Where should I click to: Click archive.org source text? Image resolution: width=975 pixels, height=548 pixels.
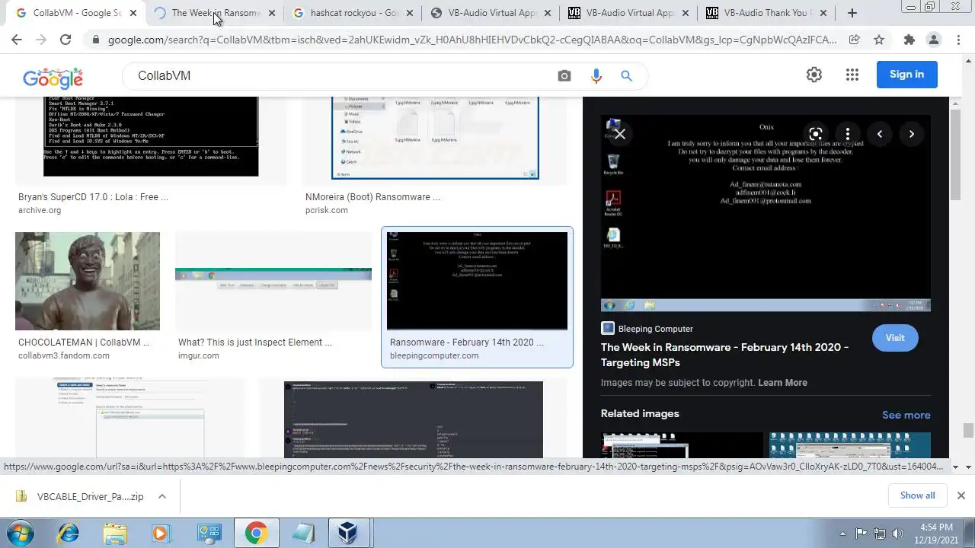pyautogui.click(x=40, y=210)
